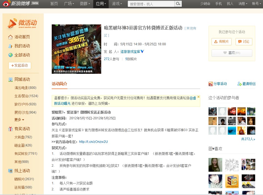Click the search Weibo input field
263x195 pixels.
(x=151, y=4)
